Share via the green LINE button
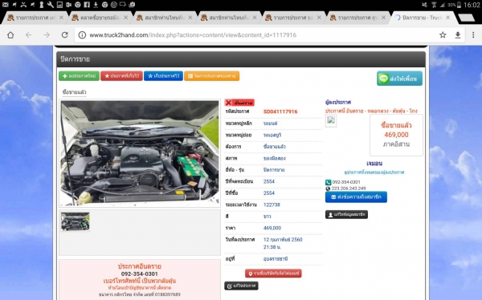Screen dimensions: 482x300 point(399,79)
